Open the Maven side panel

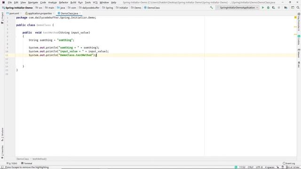click(x=299, y=53)
